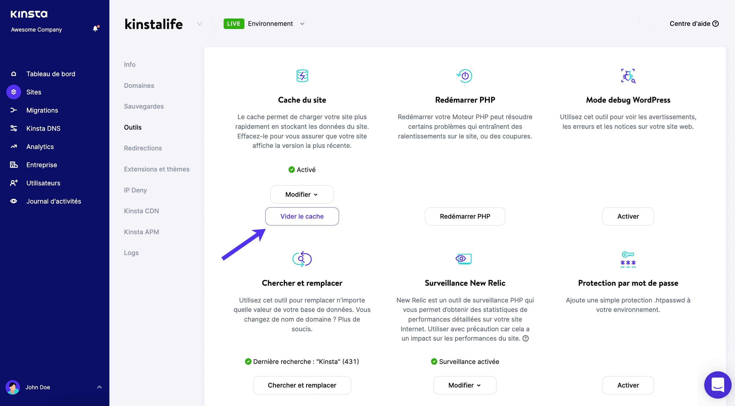The image size is (735, 406).
Task: Open Analytics via its sidebar icon
Action: pyautogui.click(x=13, y=146)
